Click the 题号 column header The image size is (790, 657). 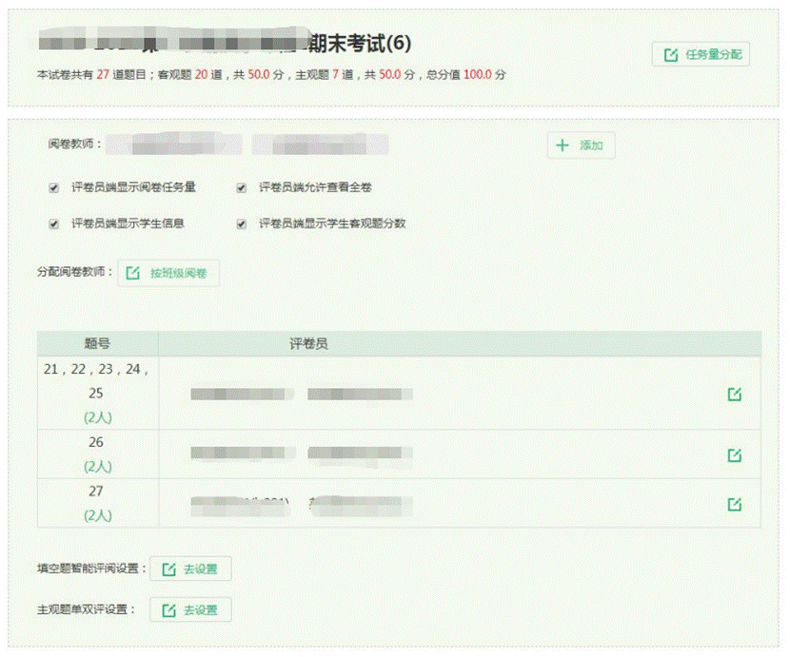pyautogui.click(x=97, y=343)
